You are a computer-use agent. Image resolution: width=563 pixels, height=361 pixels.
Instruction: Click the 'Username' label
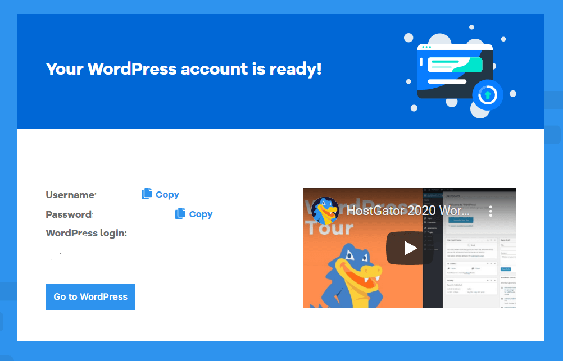click(71, 195)
